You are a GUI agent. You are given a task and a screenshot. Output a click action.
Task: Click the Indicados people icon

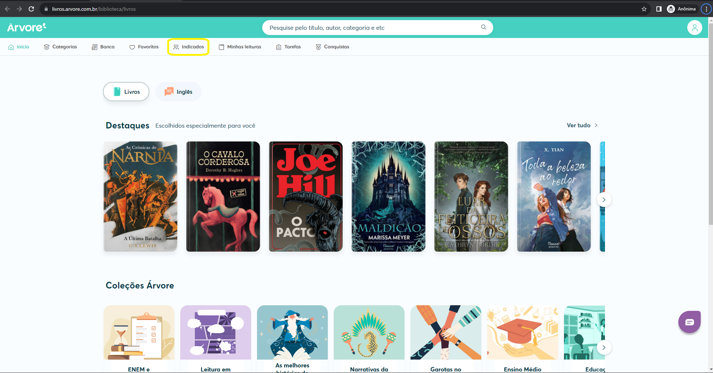click(176, 47)
